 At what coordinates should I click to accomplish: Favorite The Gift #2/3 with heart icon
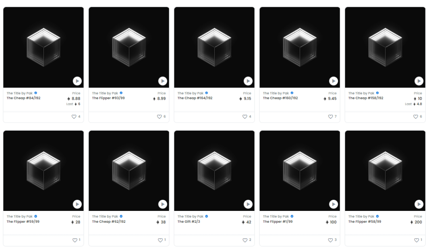(245, 240)
